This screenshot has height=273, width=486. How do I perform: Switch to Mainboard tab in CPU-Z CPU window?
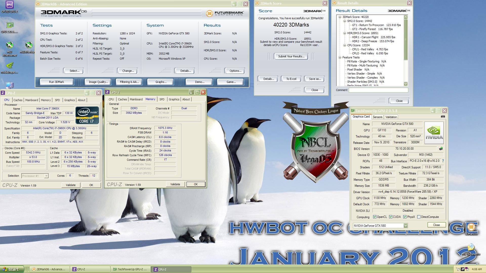tap(31, 100)
